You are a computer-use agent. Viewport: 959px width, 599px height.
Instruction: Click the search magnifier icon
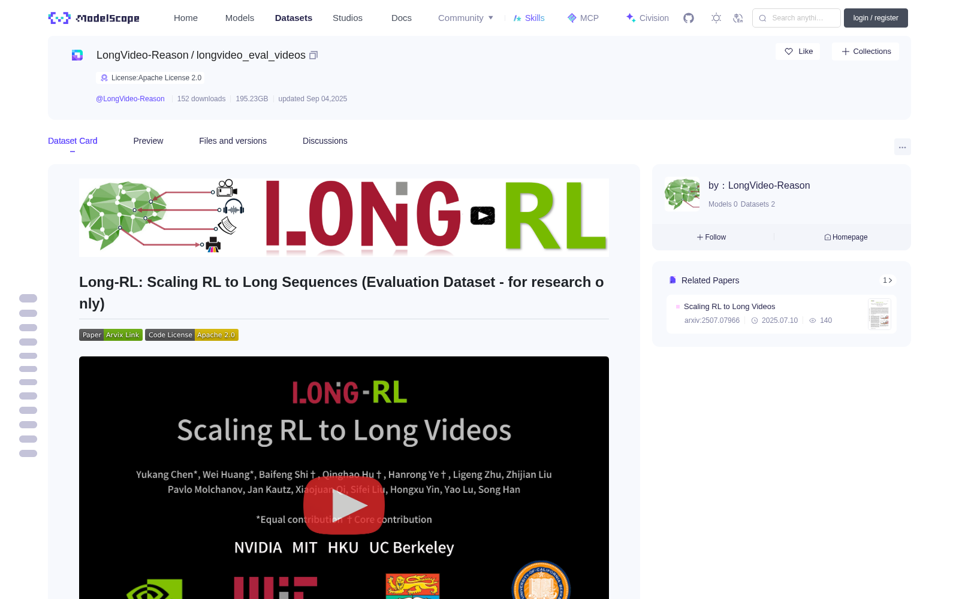pos(762,18)
